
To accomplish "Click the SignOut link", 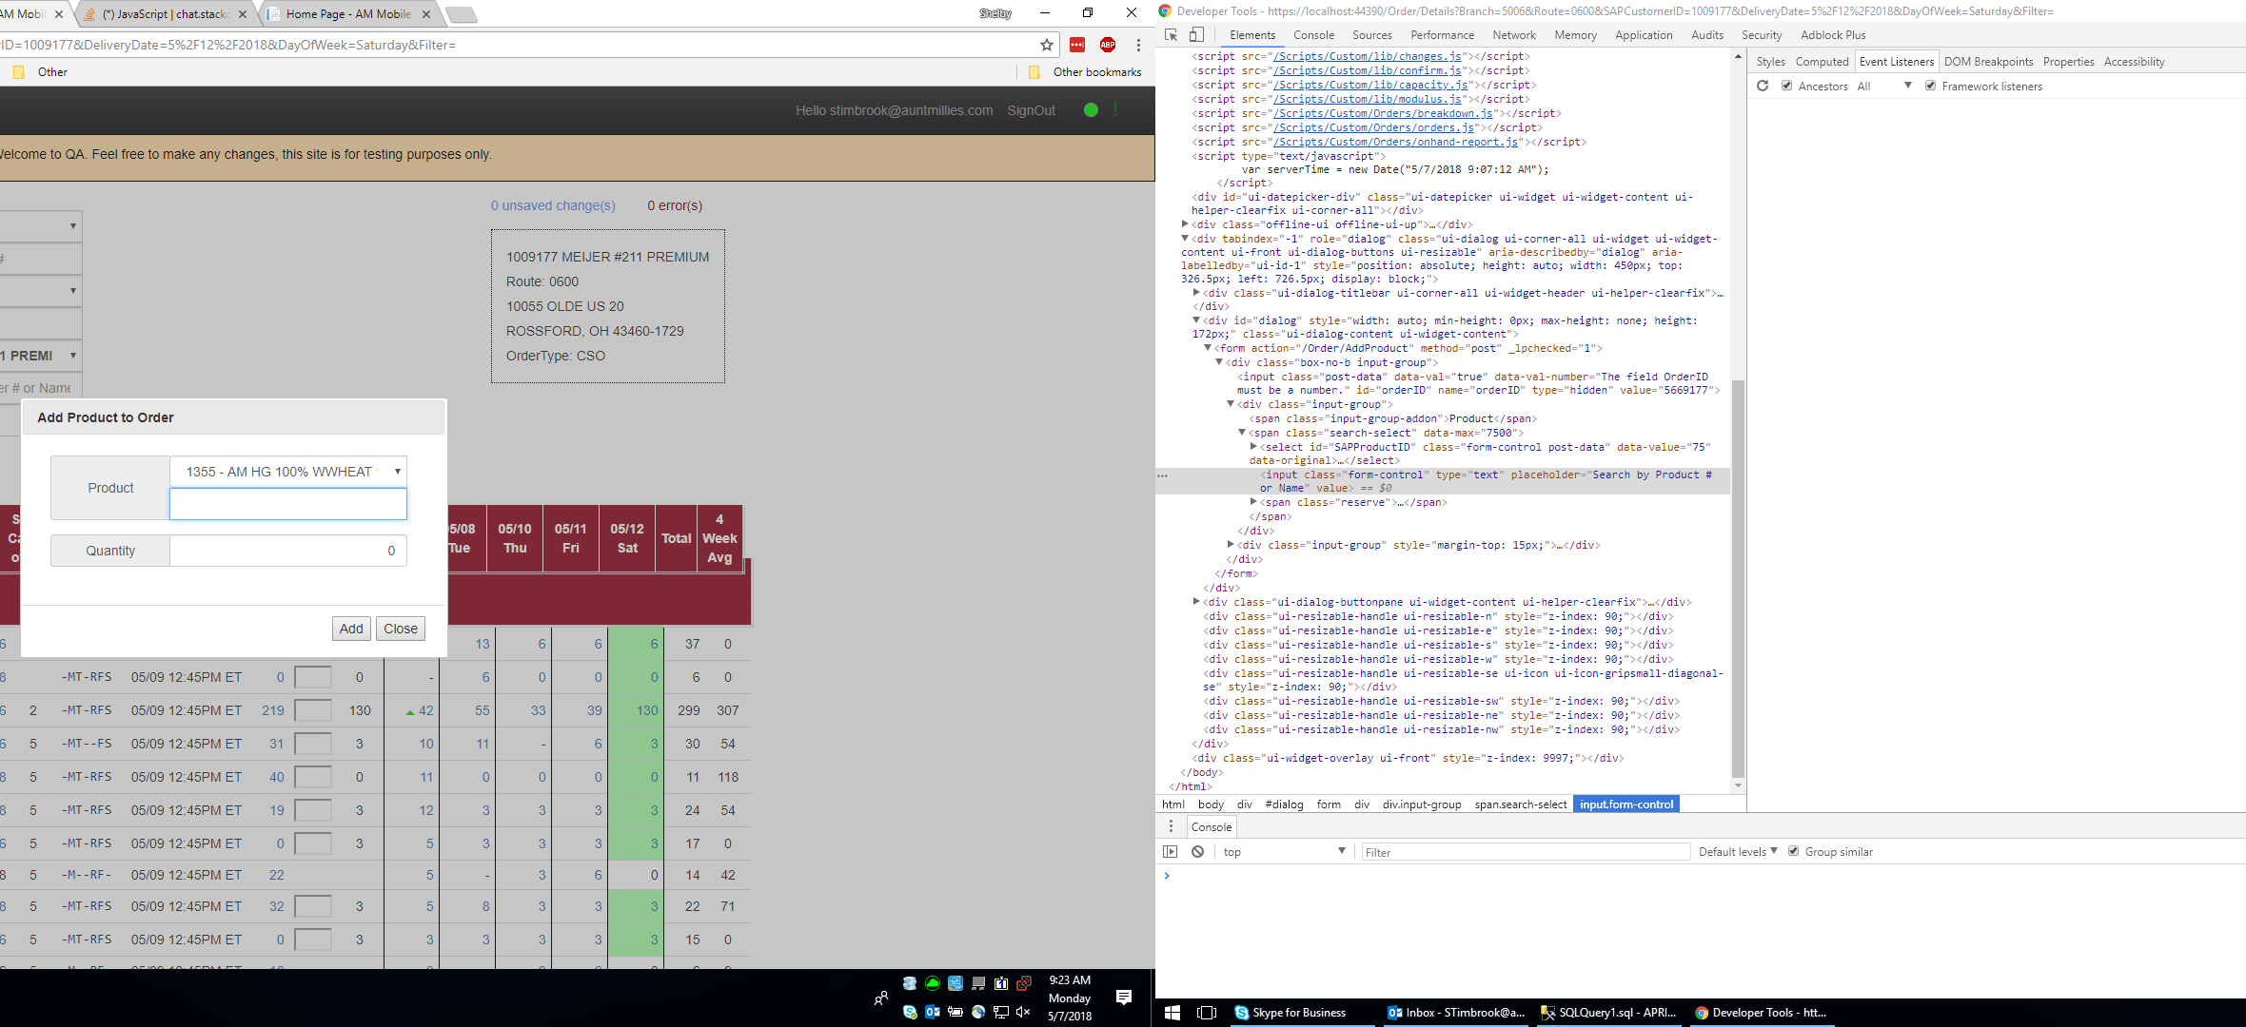I will [x=1031, y=110].
